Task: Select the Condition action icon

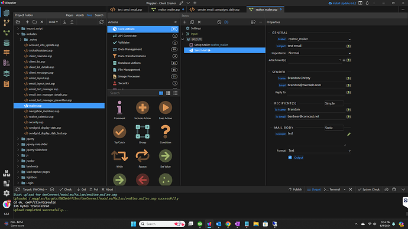Action: pyautogui.click(x=165, y=132)
